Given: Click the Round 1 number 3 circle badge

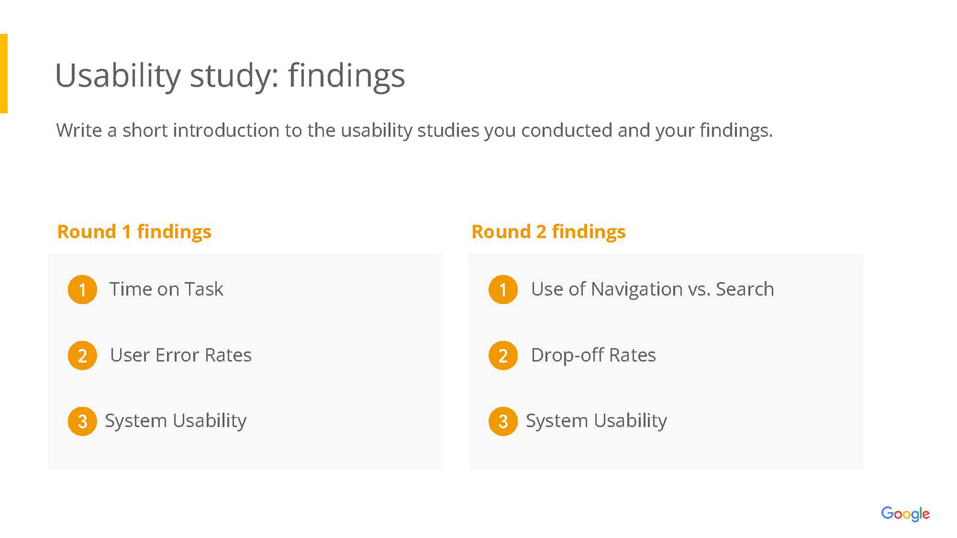Looking at the screenshot, I should 82,421.
